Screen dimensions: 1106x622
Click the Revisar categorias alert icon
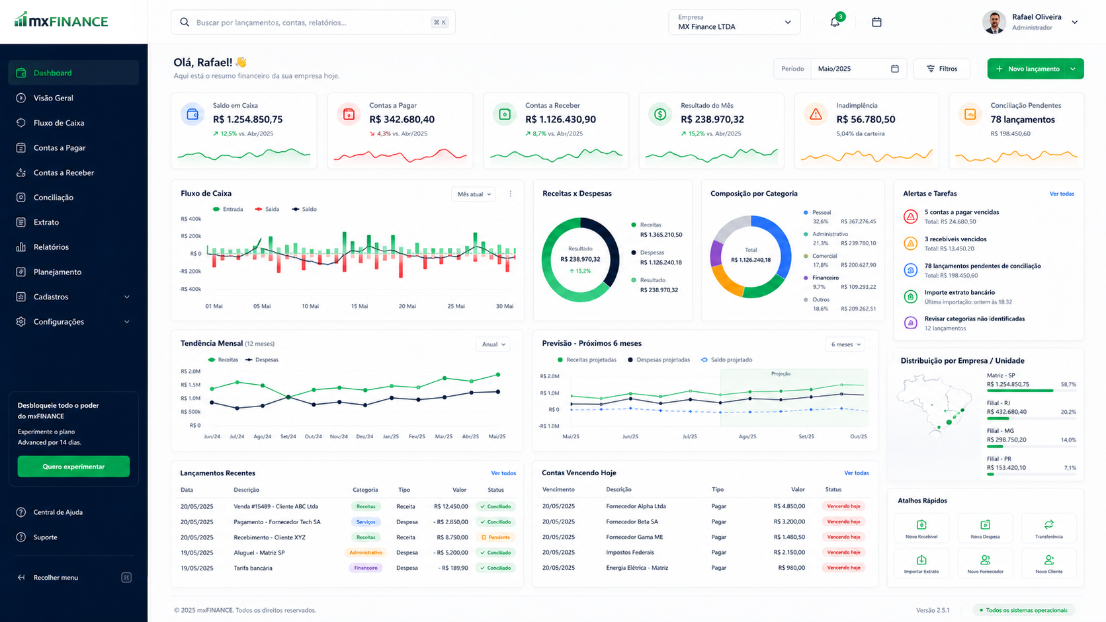[x=911, y=323]
